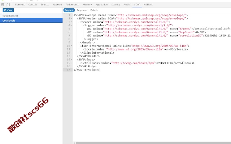Collapse the SOAP:Header fold on line 2
This screenshot has width=231, height=144.
(x=71, y=18)
